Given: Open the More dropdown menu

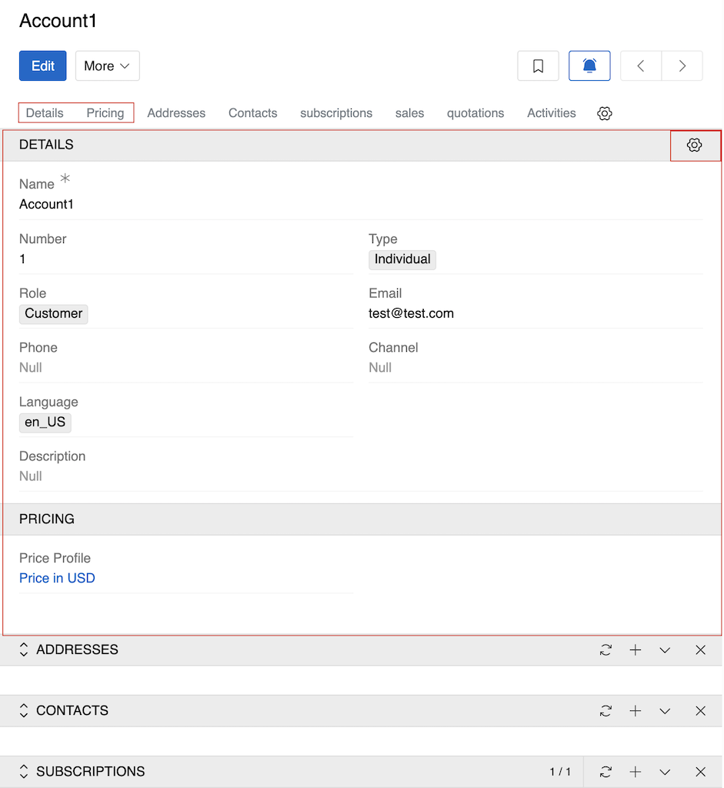Looking at the screenshot, I should pyautogui.click(x=107, y=65).
